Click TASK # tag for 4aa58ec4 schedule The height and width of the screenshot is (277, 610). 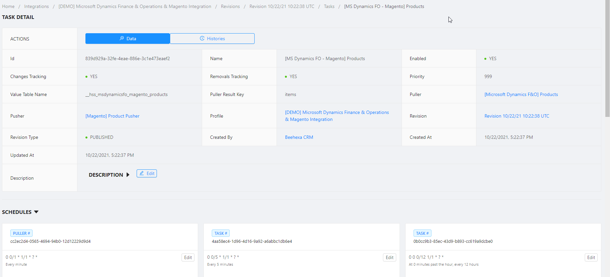(x=221, y=233)
